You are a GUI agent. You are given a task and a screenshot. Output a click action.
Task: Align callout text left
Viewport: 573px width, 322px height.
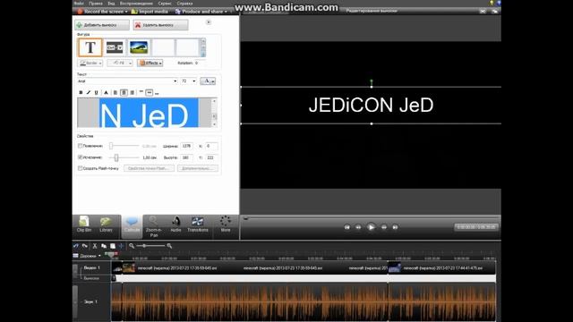115,93
